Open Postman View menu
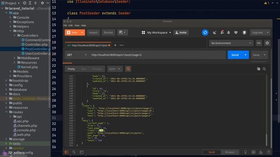This screenshot has width=280, height=157. click(x=77, y=25)
